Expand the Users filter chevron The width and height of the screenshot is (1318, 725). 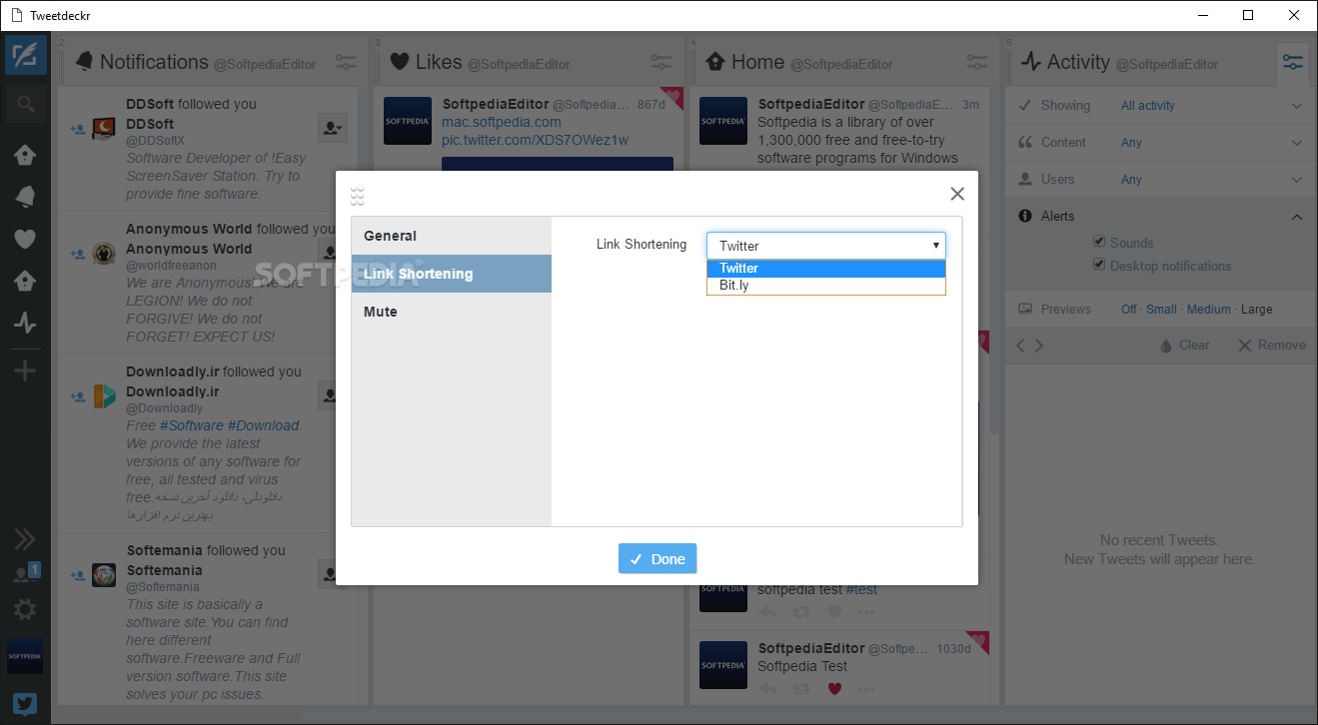click(1296, 180)
